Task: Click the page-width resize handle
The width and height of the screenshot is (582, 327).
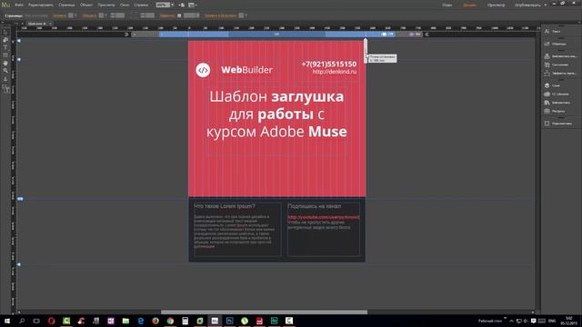Action: coord(366,51)
